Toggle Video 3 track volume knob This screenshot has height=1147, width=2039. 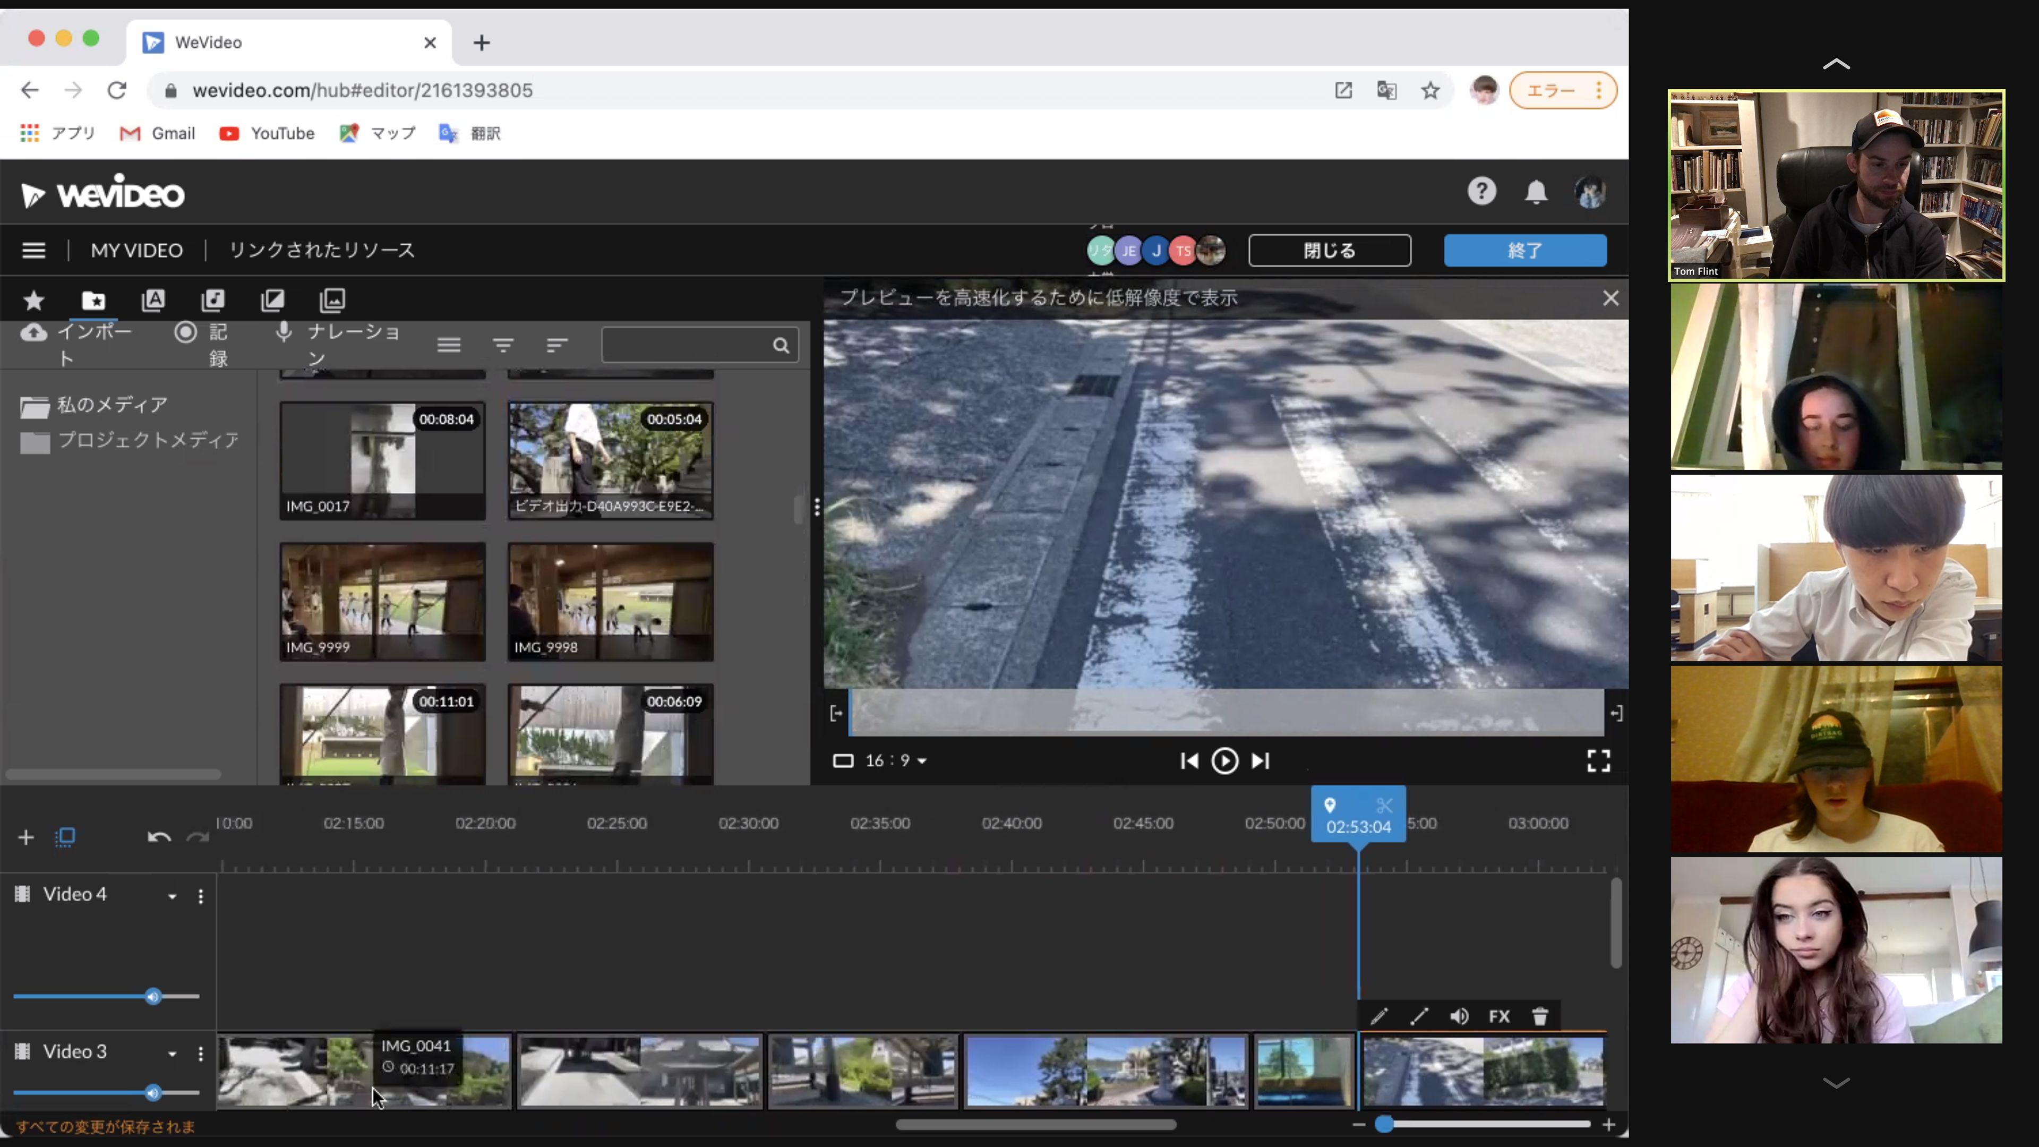(x=153, y=1093)
